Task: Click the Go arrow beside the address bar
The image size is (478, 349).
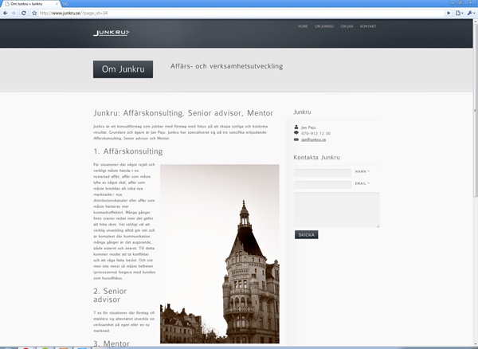Action: [x=449, y=13]
